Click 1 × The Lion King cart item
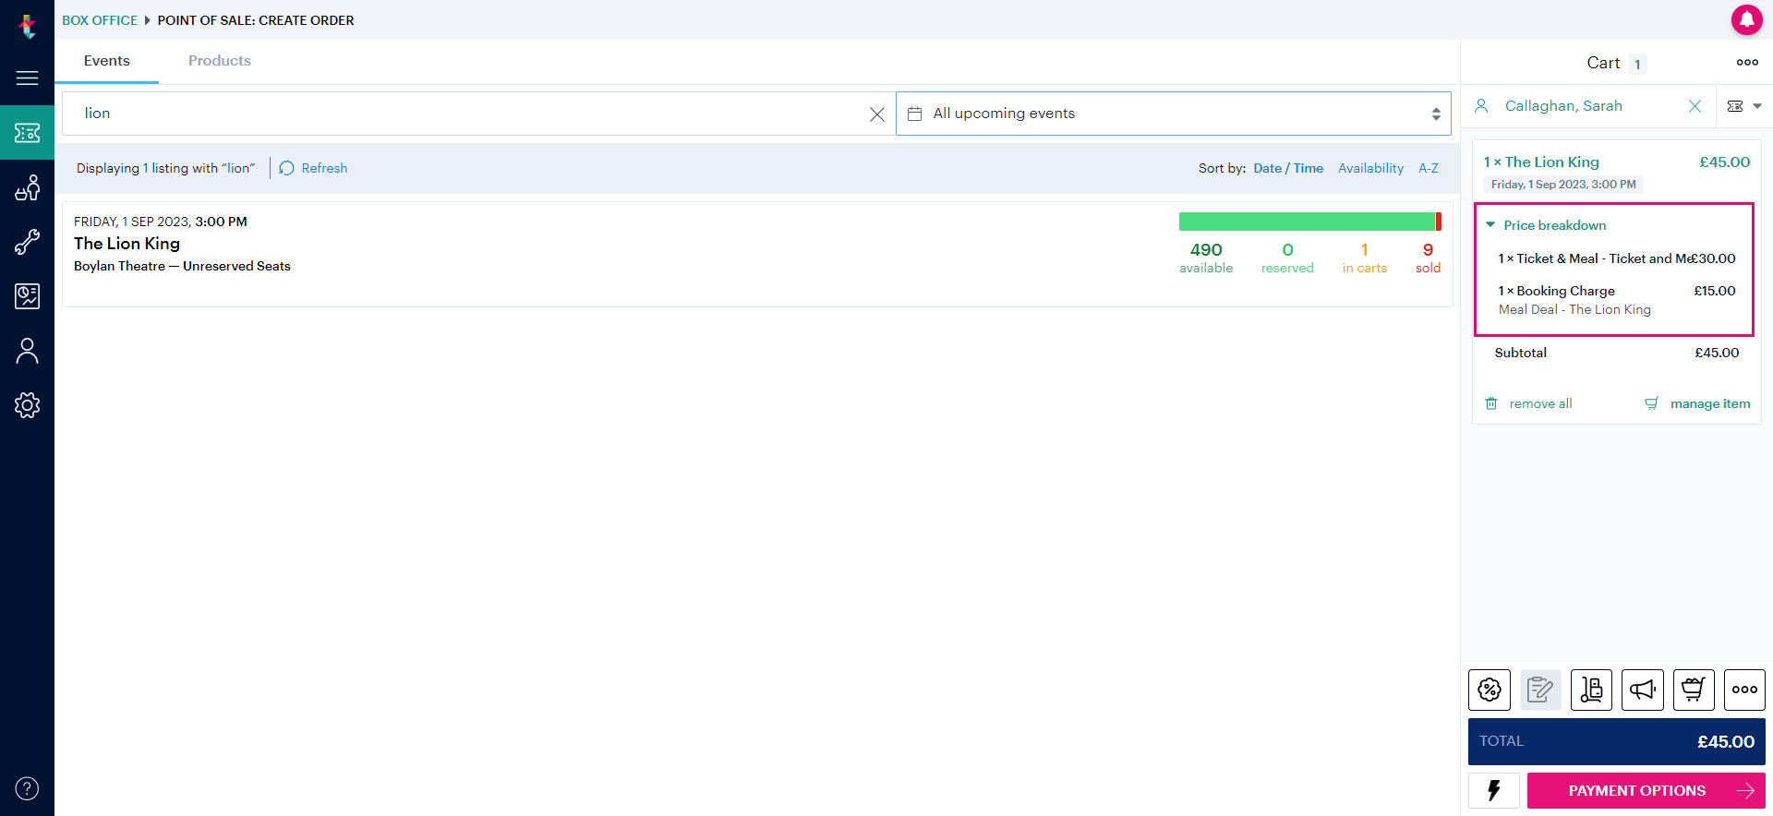 [x=1541, y=162]
